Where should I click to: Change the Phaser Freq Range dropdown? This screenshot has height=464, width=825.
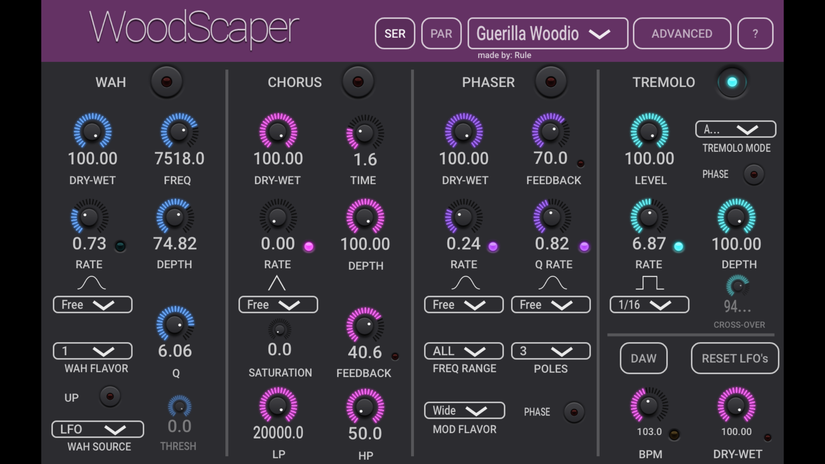[x=463, y=351]
